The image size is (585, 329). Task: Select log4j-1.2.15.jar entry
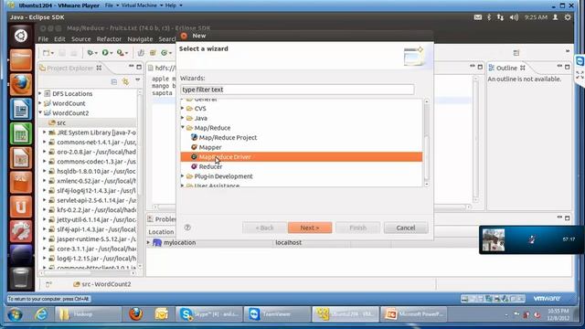point(92,258)
